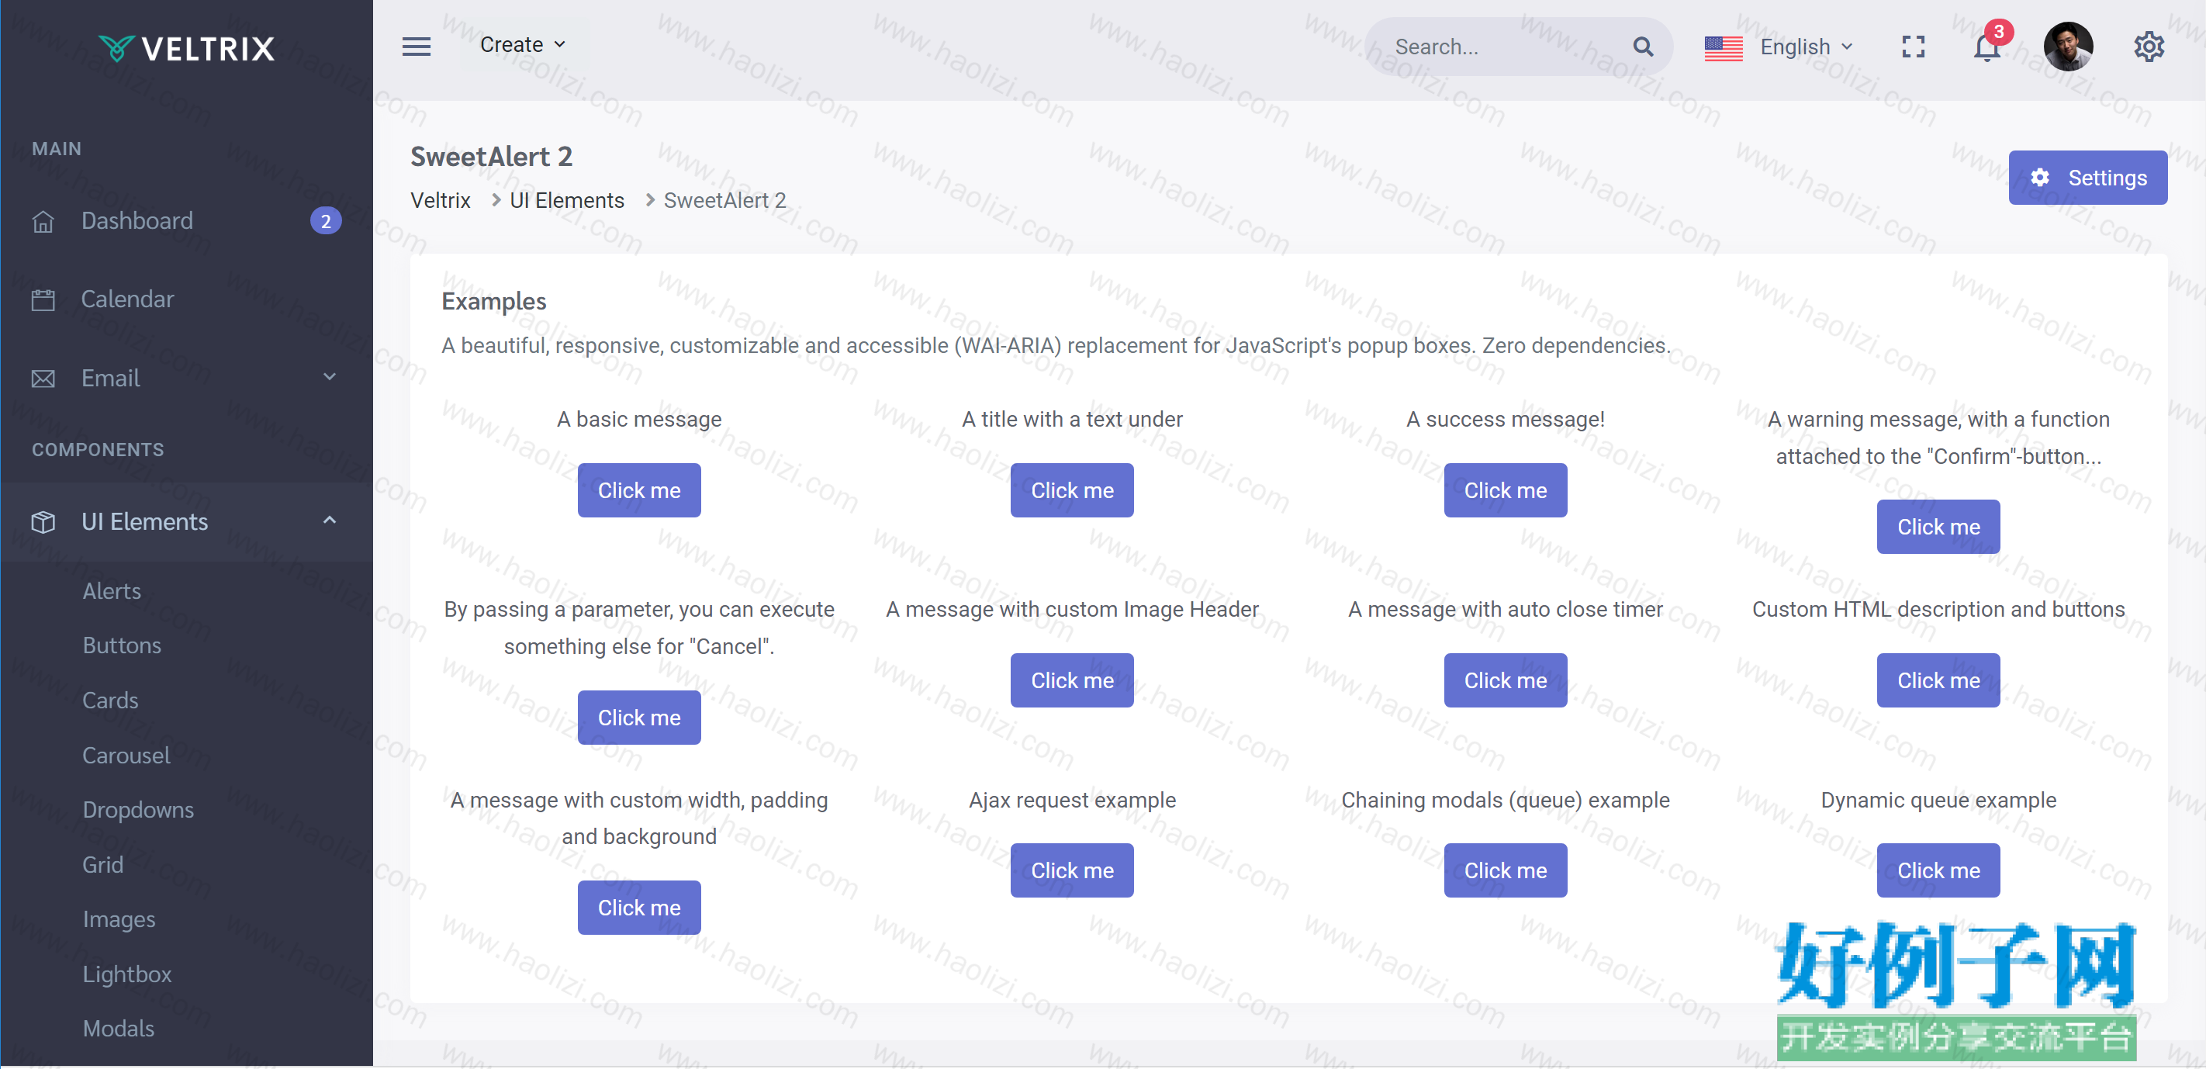Viewport: 2206px width, 1069px height.
Task: Click me under the warning message example
Action: (x=1939, y=527)
